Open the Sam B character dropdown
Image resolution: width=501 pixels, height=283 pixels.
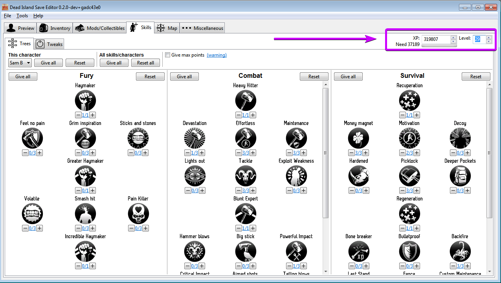(20, 63)
